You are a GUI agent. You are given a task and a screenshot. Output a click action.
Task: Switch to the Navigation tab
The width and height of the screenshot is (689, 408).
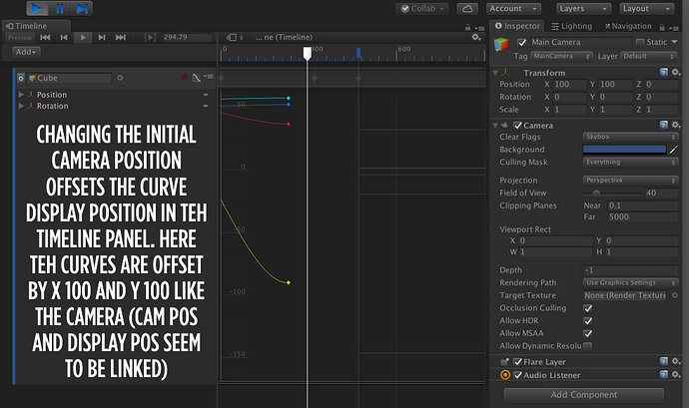tap(628, 26)
